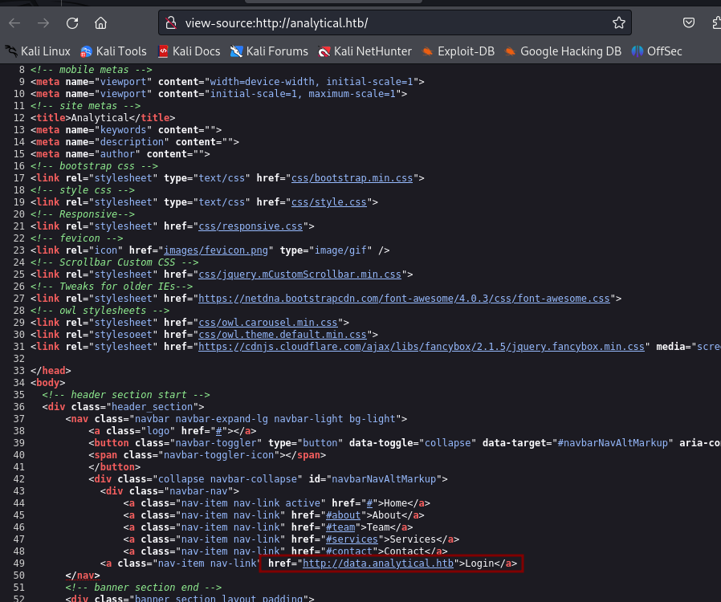Click the comment 'fevicon'
This screenshot has height=602, width=721.
point(77,238)
